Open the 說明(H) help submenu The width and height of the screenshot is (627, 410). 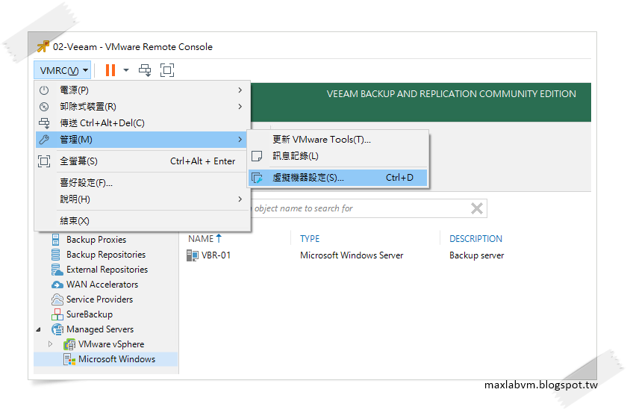coord(143,199)
